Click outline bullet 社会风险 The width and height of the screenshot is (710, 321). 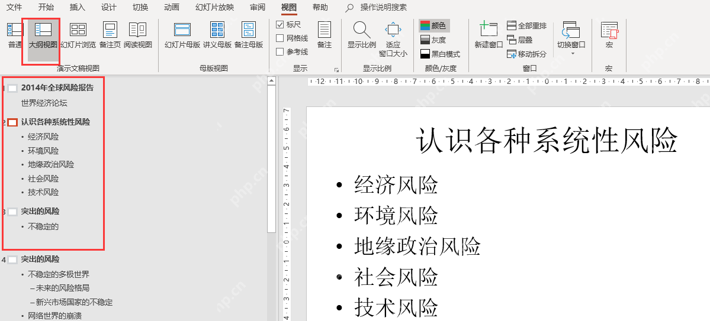click(43, 179)
